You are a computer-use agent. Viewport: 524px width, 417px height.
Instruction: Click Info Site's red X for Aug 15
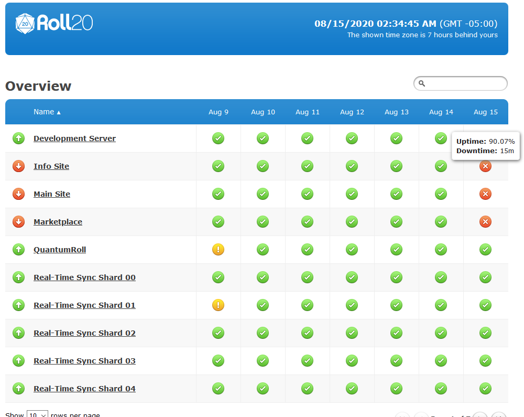[485, 166]
